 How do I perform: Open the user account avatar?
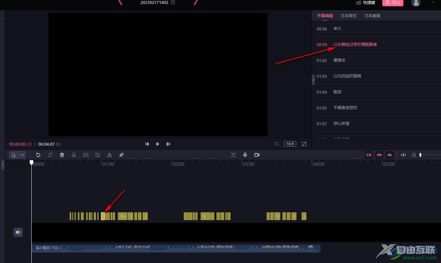pos(416,3)
